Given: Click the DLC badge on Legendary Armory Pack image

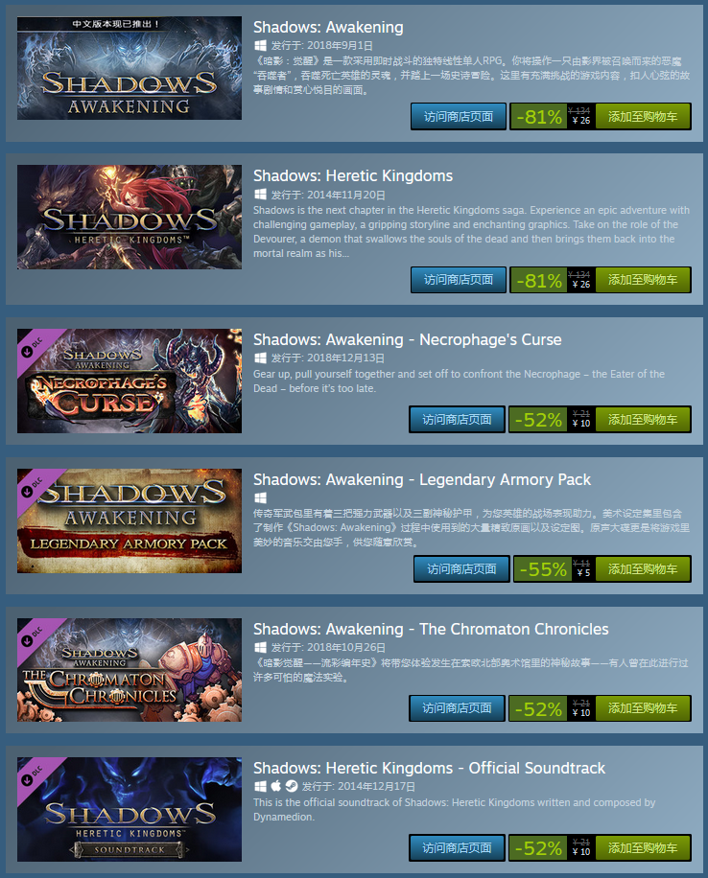Looking at the screenshot, I should click(34, 486).
